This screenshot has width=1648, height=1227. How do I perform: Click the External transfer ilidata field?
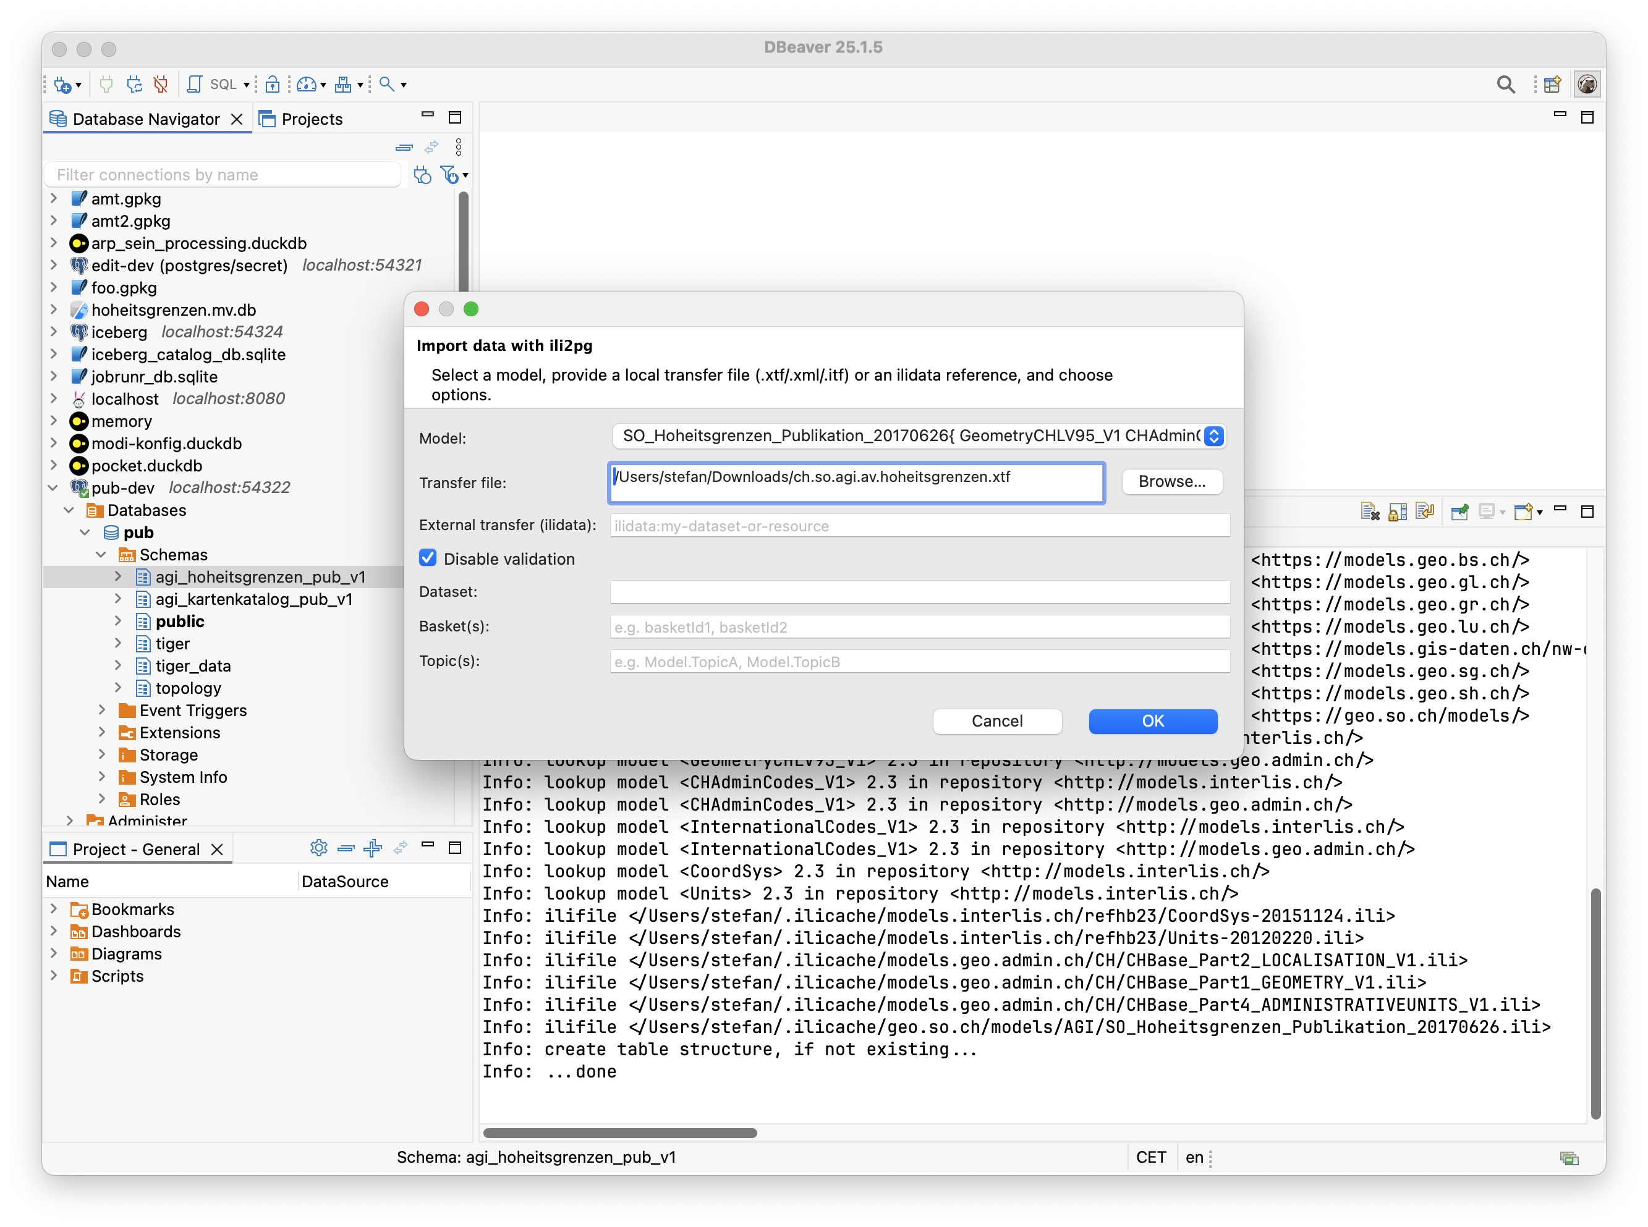click(x=920, y=526)
